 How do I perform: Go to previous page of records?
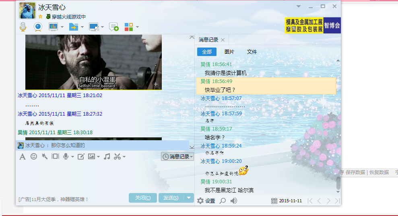tap(319, 201)
